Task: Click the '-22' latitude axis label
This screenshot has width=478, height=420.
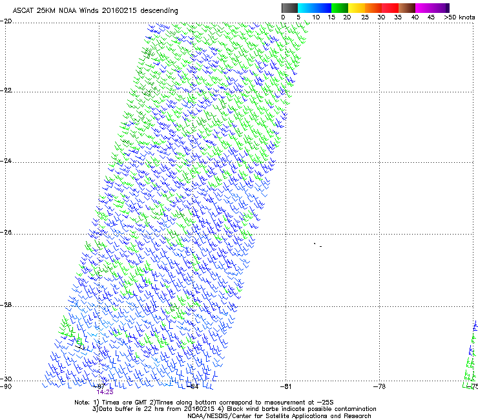Action: [x=7, y=90]
